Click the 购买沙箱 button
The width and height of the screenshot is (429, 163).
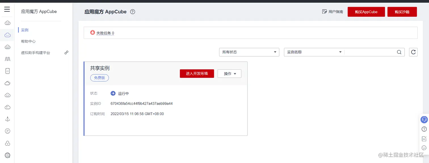click(x=402, y=12)
